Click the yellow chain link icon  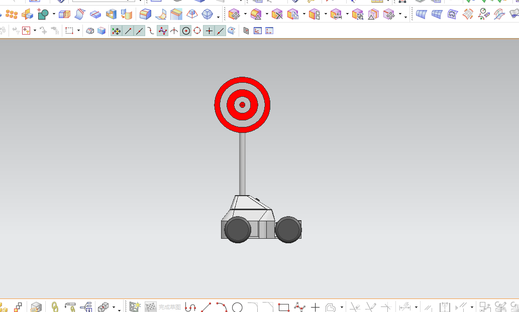(55, 306)
